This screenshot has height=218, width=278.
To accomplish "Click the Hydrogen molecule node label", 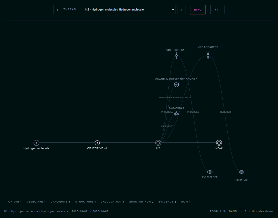I will coord(36,148).
